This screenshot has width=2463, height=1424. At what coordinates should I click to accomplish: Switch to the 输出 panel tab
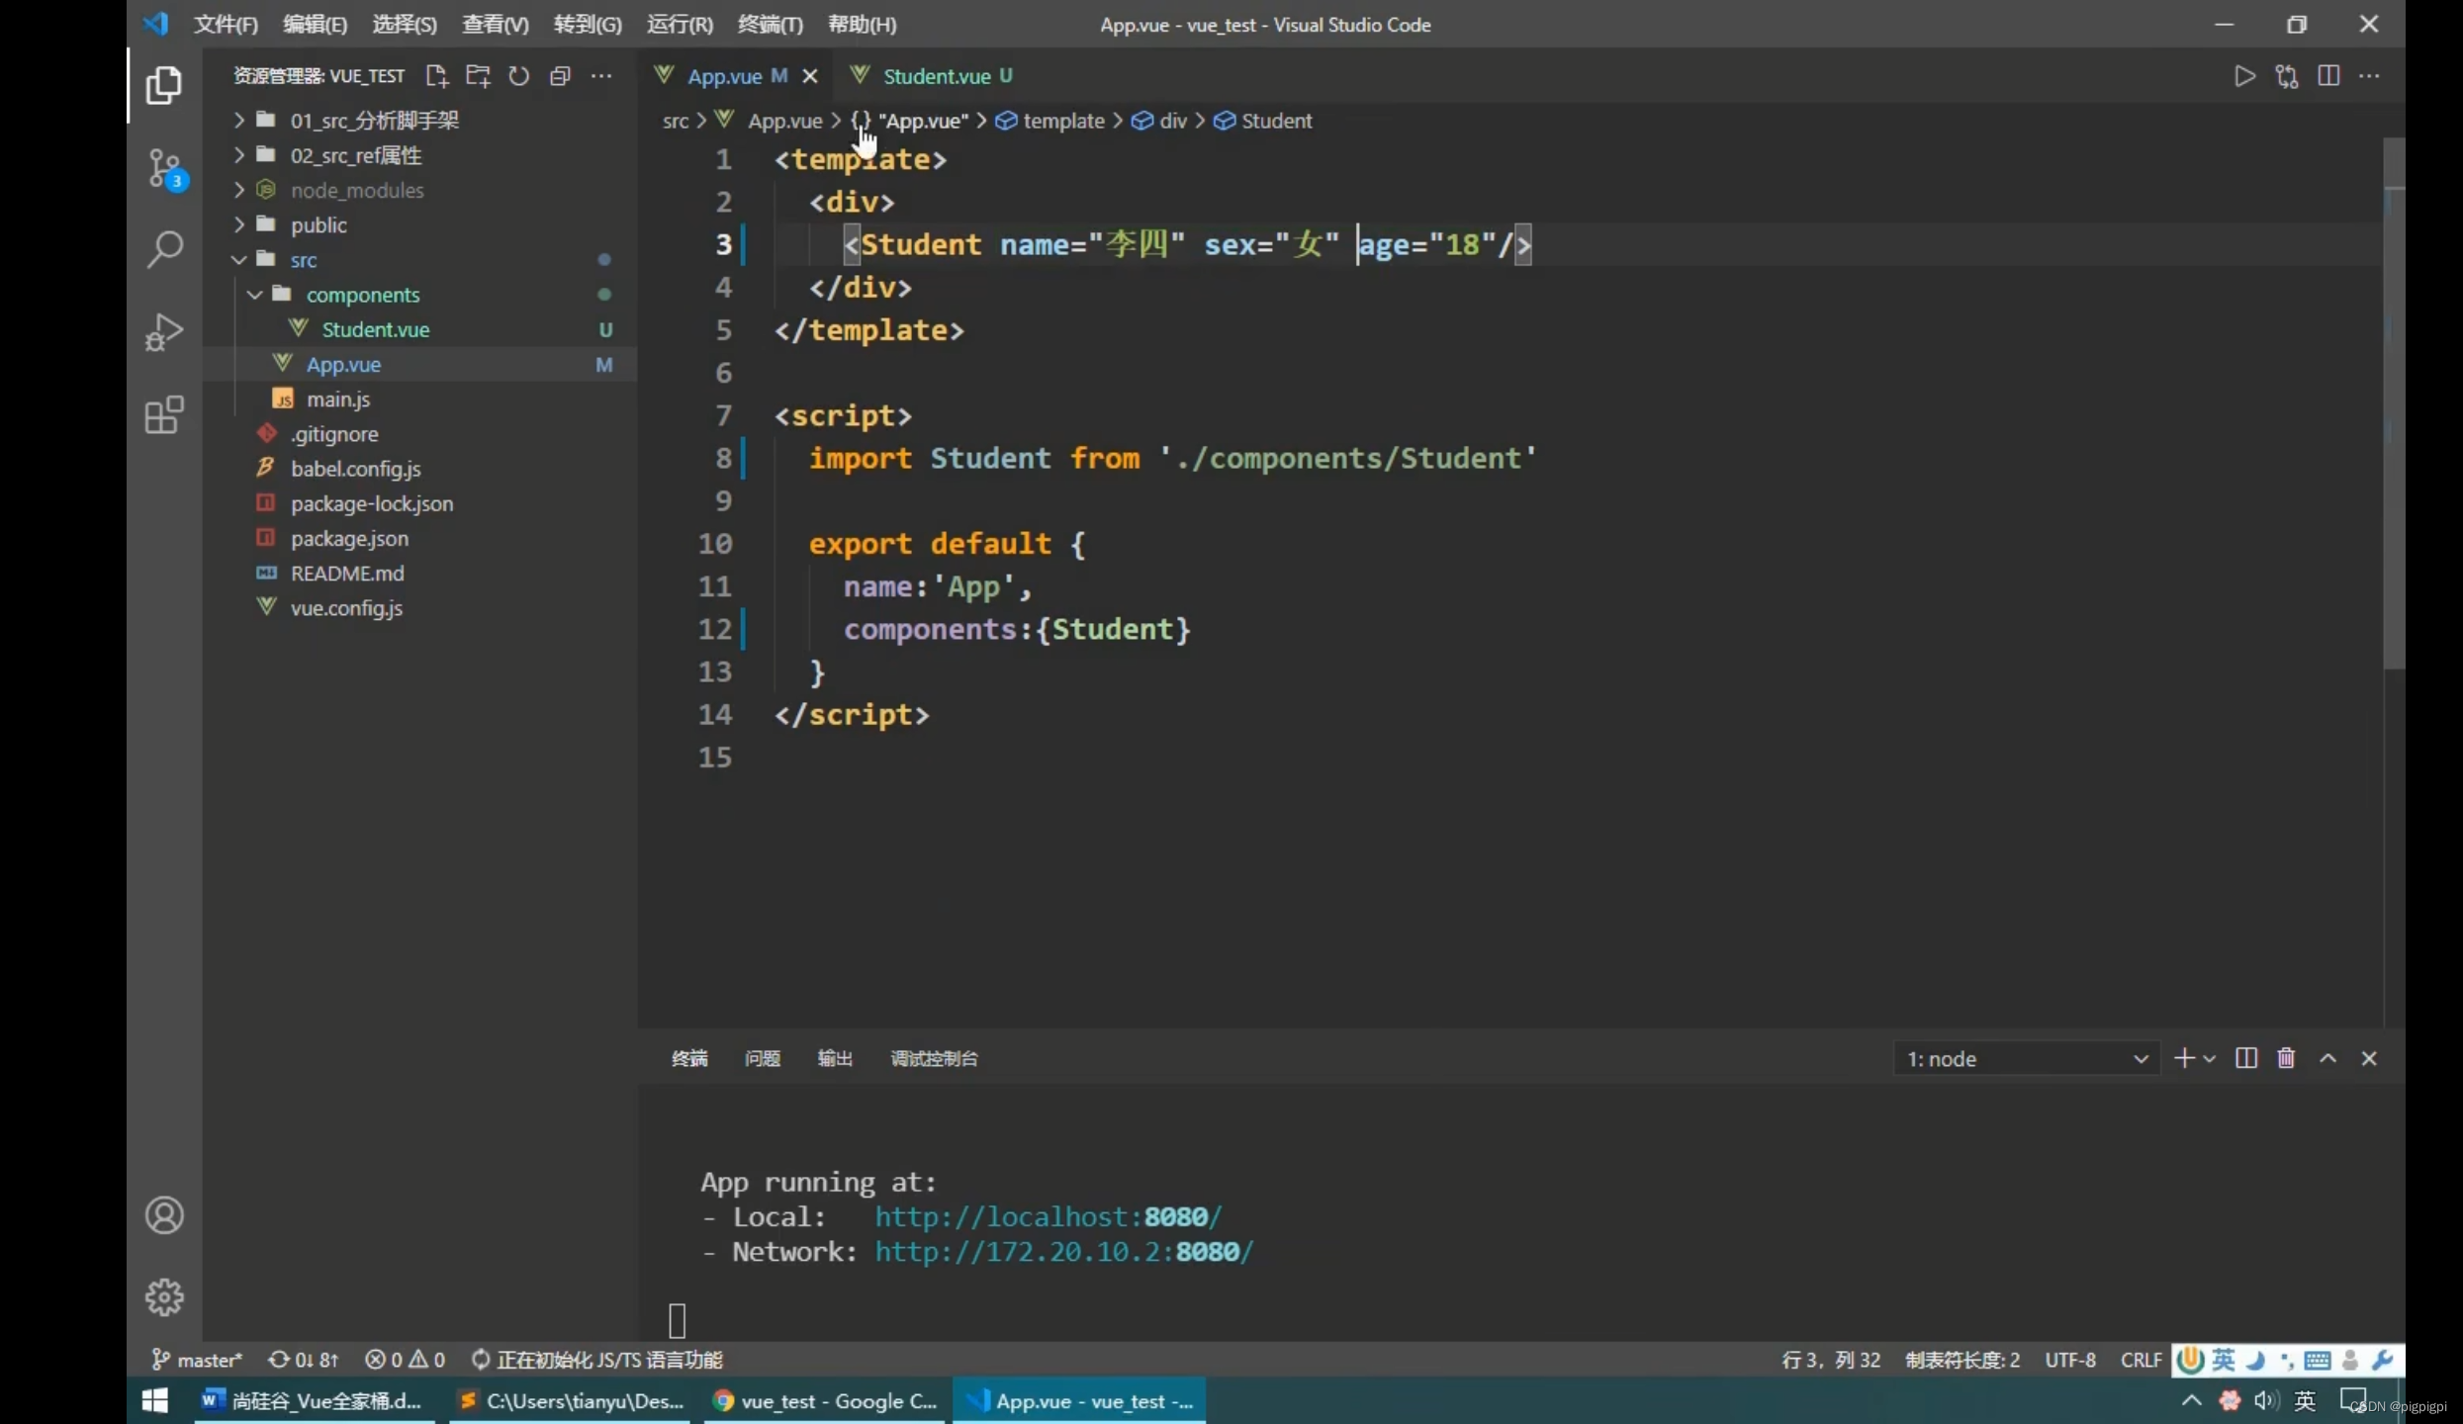[835, 1058]
